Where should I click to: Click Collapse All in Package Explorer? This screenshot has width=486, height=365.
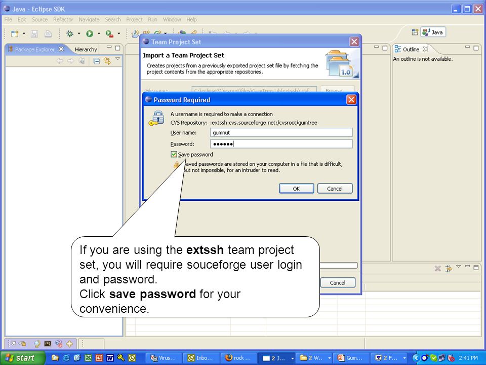click(97, 61)
